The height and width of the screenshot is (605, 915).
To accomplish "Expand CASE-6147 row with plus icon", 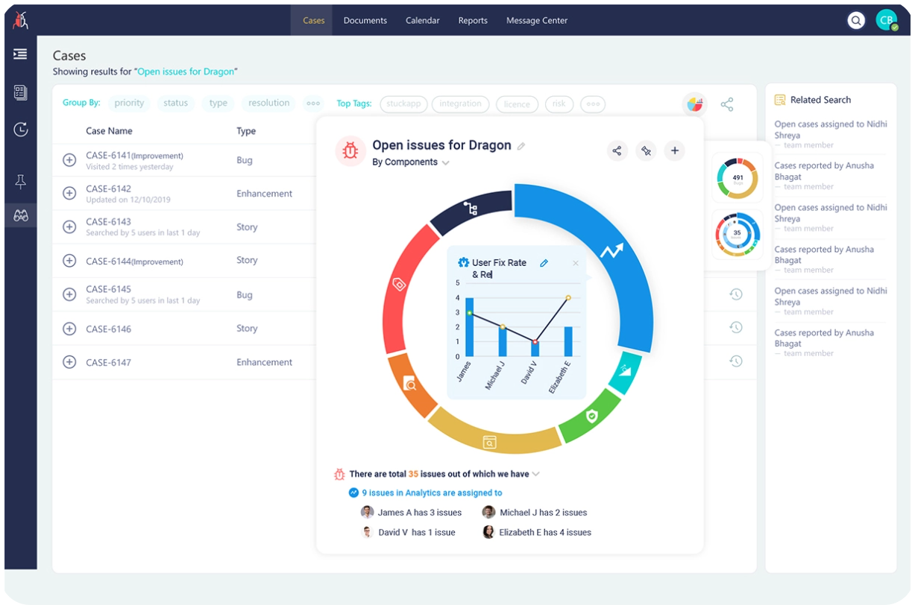I will coord(69,362).
